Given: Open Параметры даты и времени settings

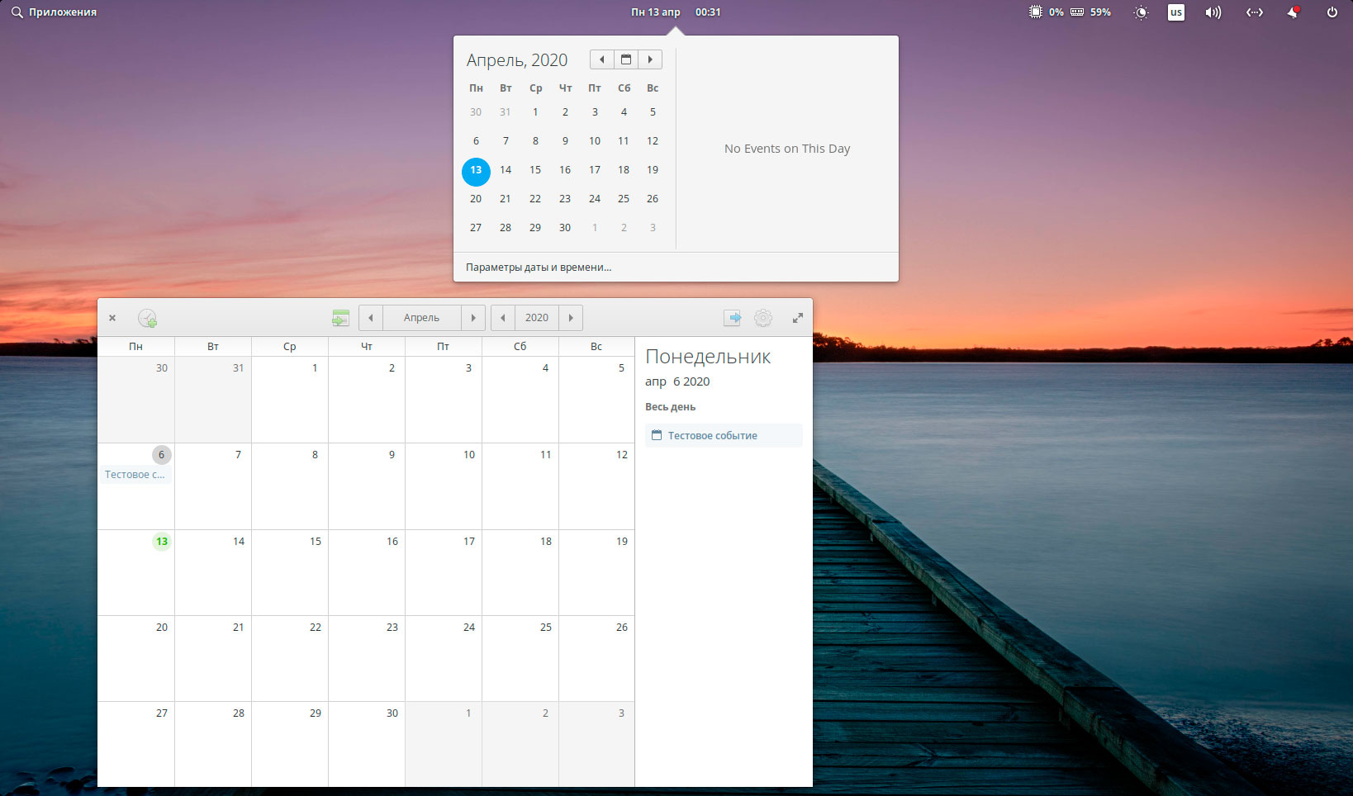Looking at the screenshot, I should [539, 268].
